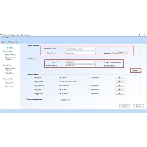The image size is (147, 147).
Task: Click the Home toolbar icon
Action: [x=3, y=42]
